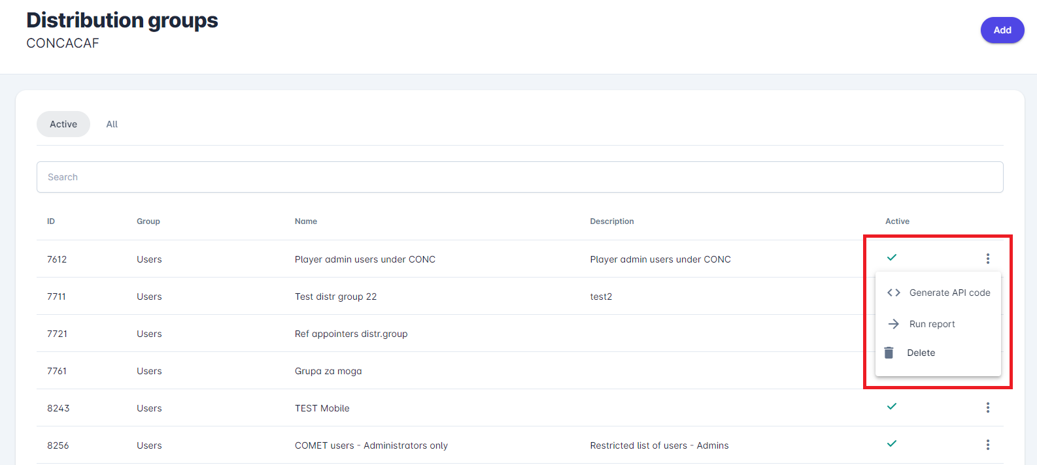
Task: Choose Run report from context menu
Action: click(x=932, y=324)
